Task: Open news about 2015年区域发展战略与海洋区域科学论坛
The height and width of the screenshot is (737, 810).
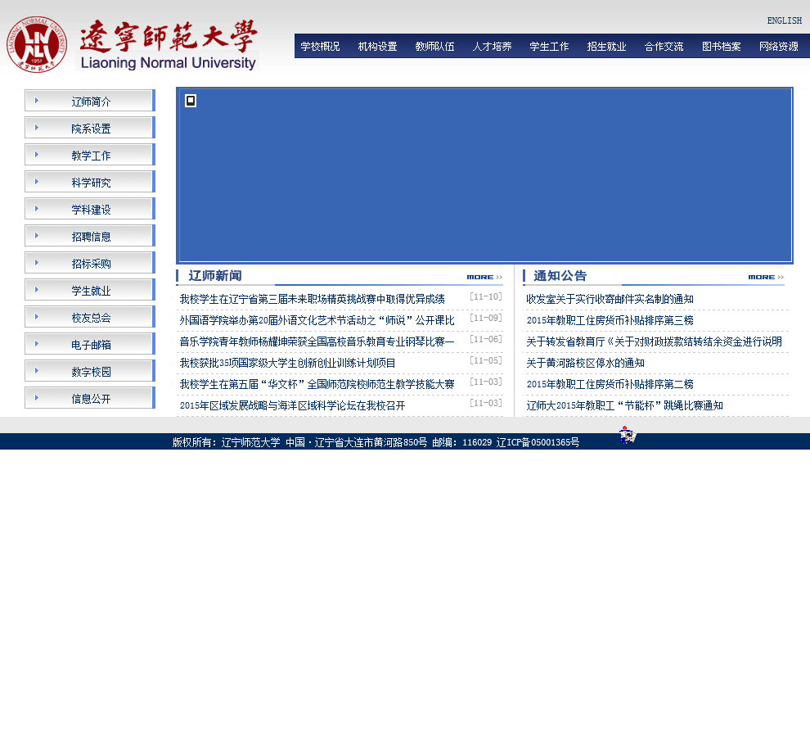Action: (292, 405)
